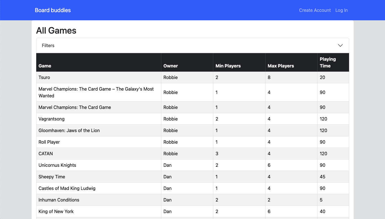Click owner Dan in Sheepy Time row

[x=168, y=177]
